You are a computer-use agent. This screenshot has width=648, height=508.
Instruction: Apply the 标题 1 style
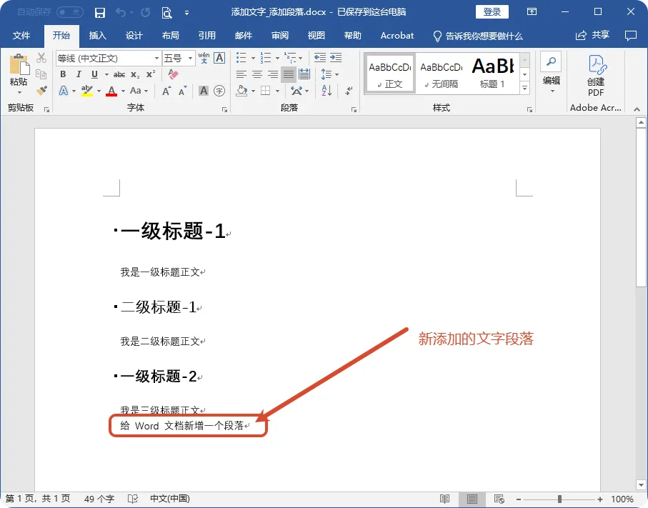pyautogui.click(x=493, y=74)
